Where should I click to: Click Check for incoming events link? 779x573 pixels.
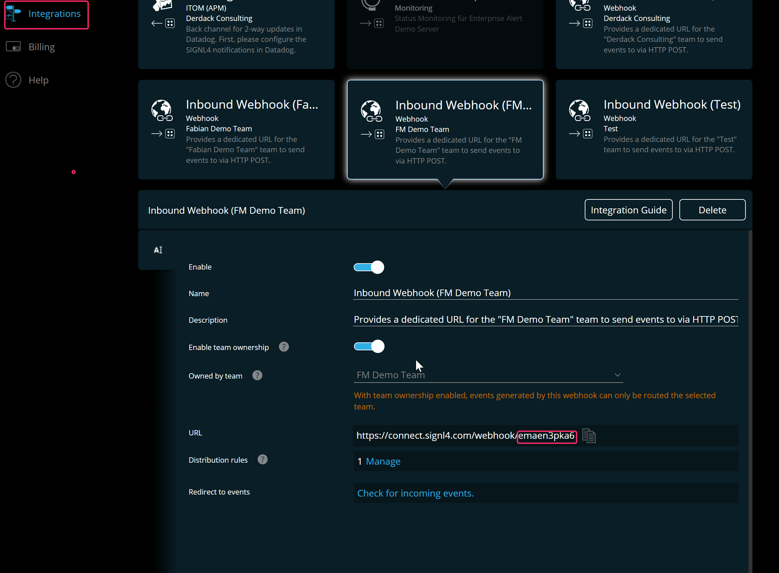click(415, 493)
